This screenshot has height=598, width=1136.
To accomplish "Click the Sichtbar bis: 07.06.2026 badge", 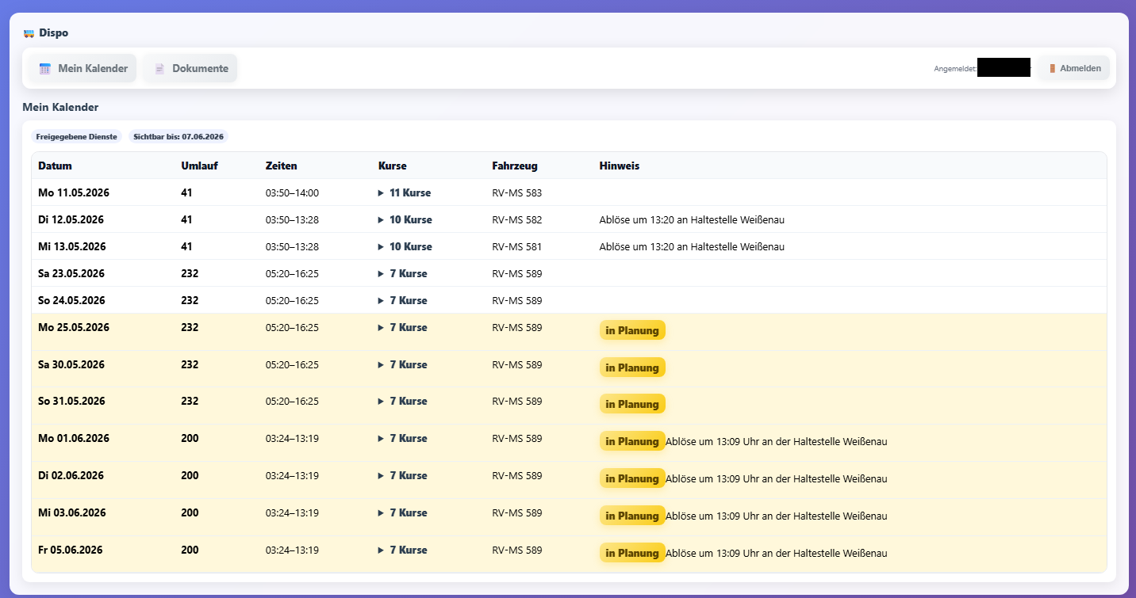I will click(x=178, y=136).
